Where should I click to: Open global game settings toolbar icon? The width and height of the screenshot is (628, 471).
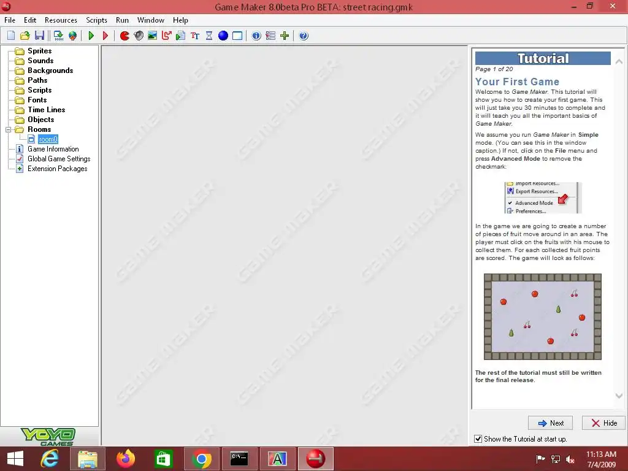(x=270, y=36)
